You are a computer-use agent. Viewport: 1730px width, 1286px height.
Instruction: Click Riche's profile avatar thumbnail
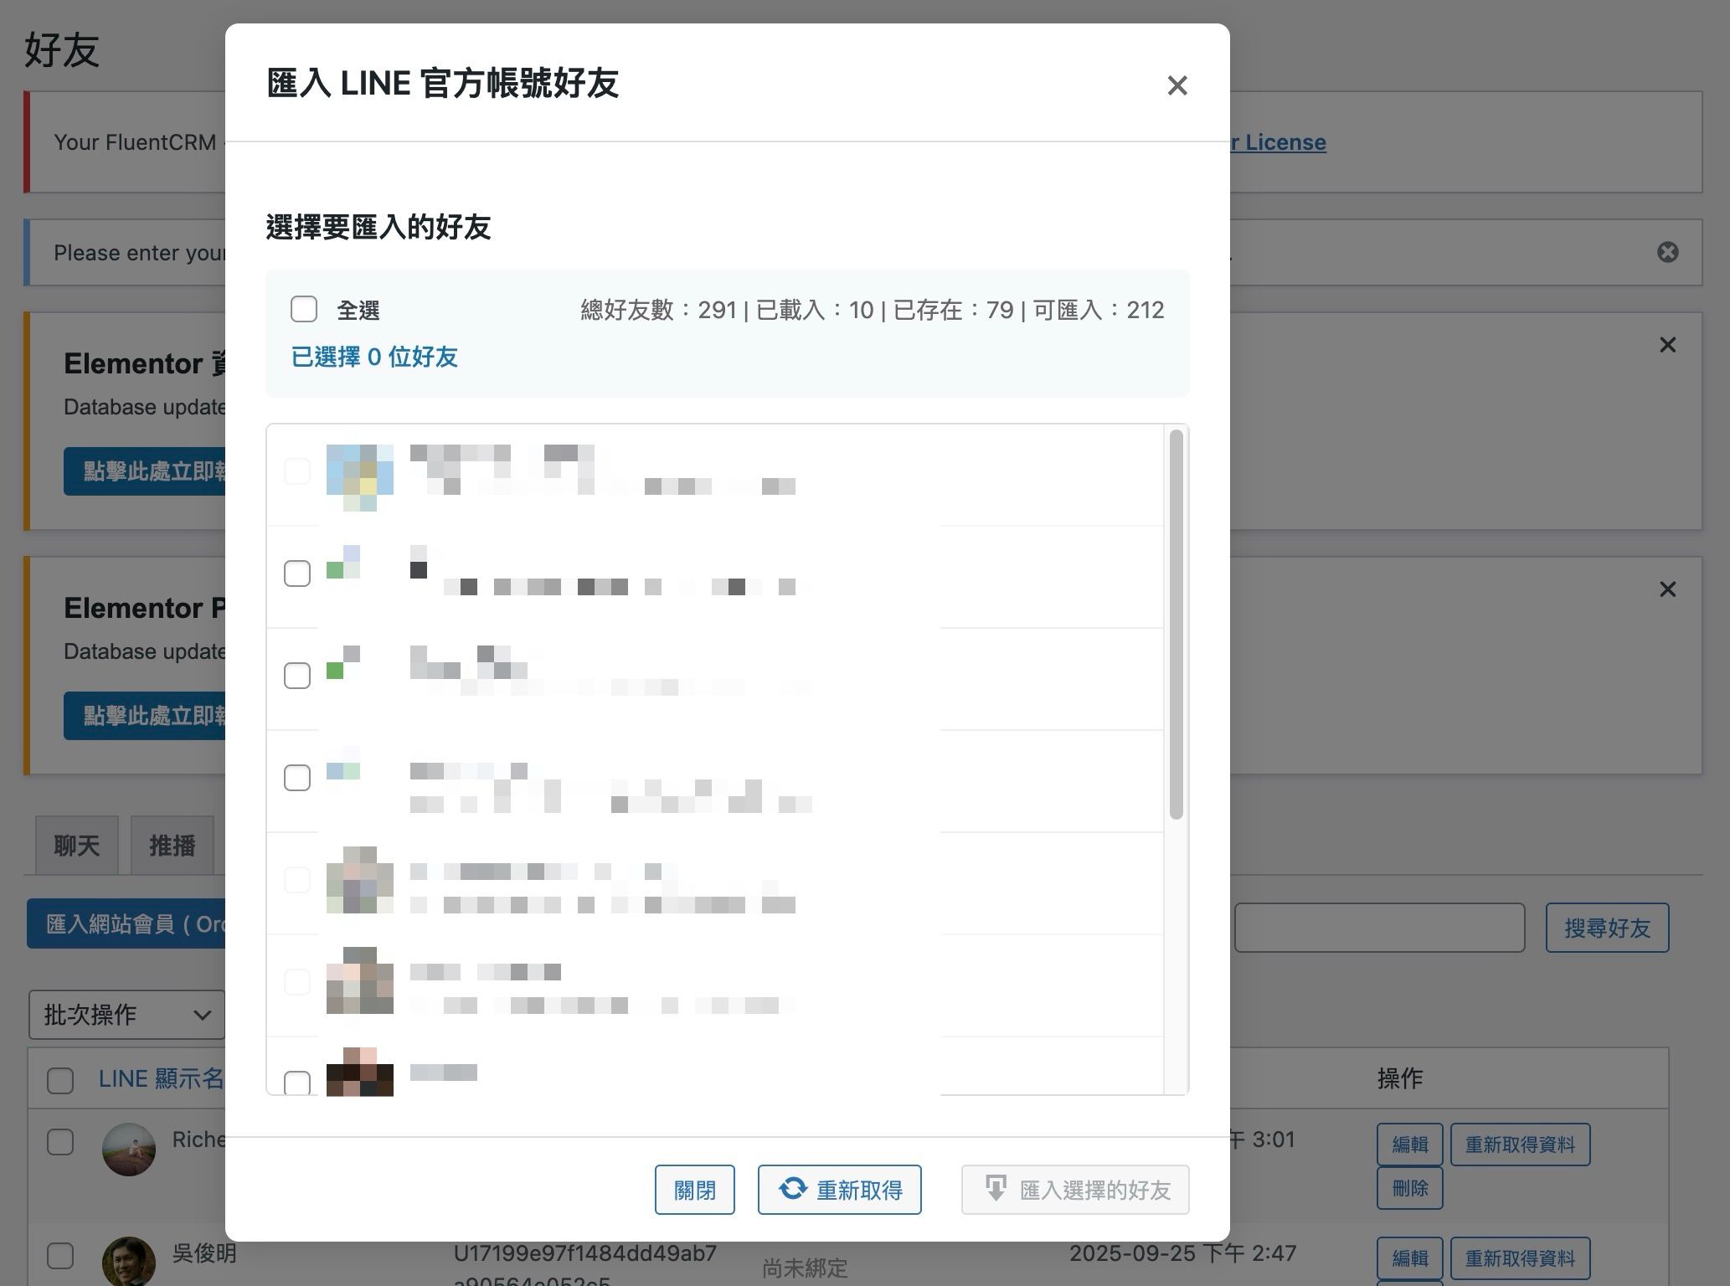pyautogui.click(x=129, y=1150)
